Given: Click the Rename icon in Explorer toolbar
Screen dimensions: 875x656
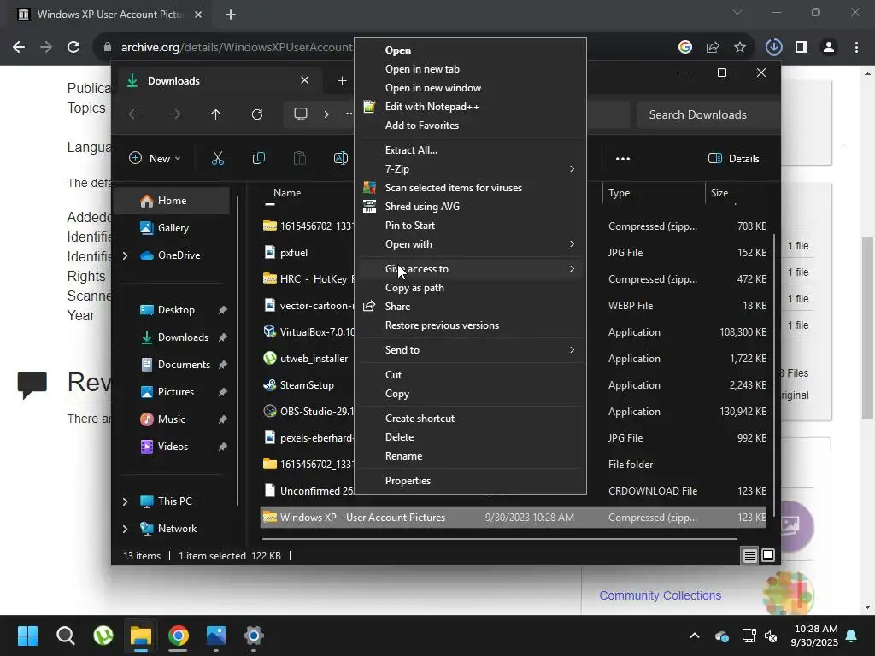Looking at the screenshot, I should tap(340, 158).
